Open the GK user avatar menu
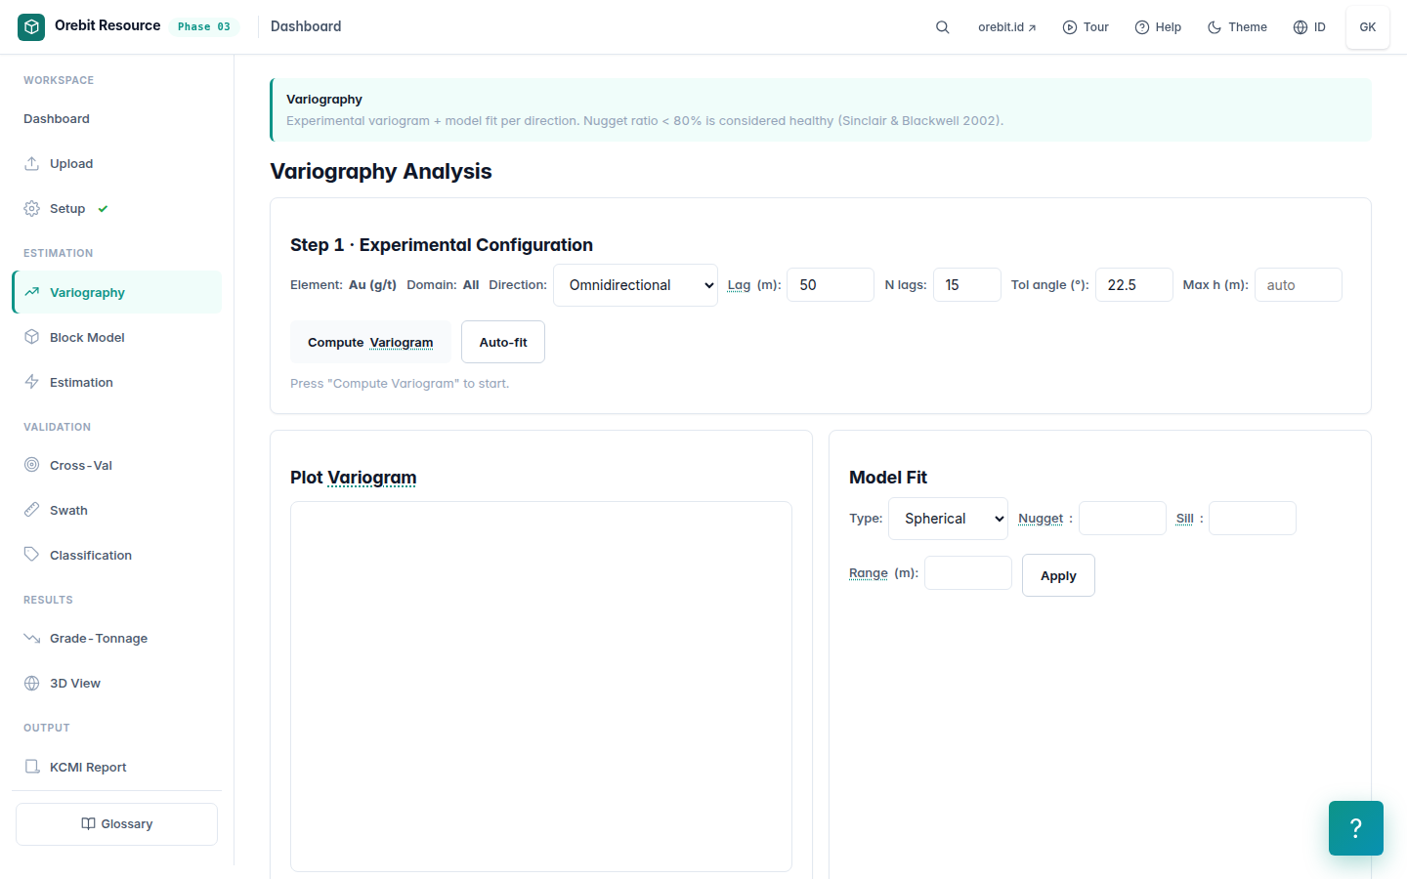This screenshot has width=1407, height=879. click(1368, 27)
